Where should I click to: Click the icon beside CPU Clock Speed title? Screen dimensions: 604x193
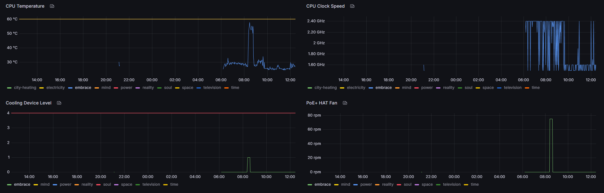click(x=352, y=6)
